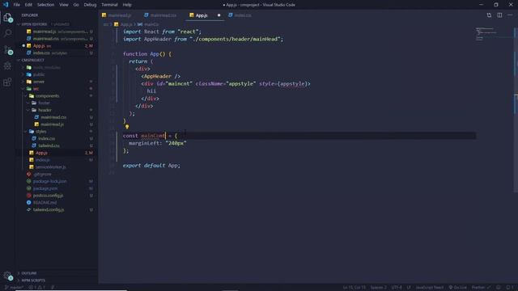The height and width of the screenshot is (291, 518).
Task: Open the editor More Actions ellipsis
Action: (x=510, y=15)
